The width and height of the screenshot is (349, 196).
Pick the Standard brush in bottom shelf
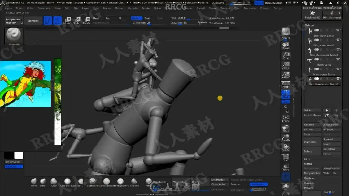point(92,182)
